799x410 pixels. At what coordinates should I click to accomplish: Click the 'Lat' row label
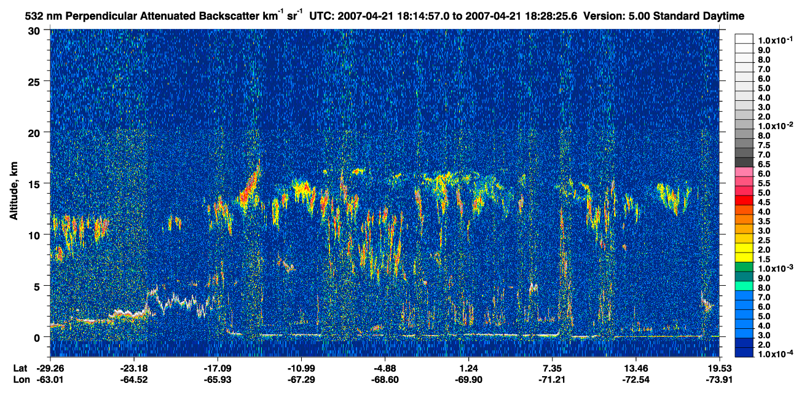pyautogui.click(x=20, y=368)
